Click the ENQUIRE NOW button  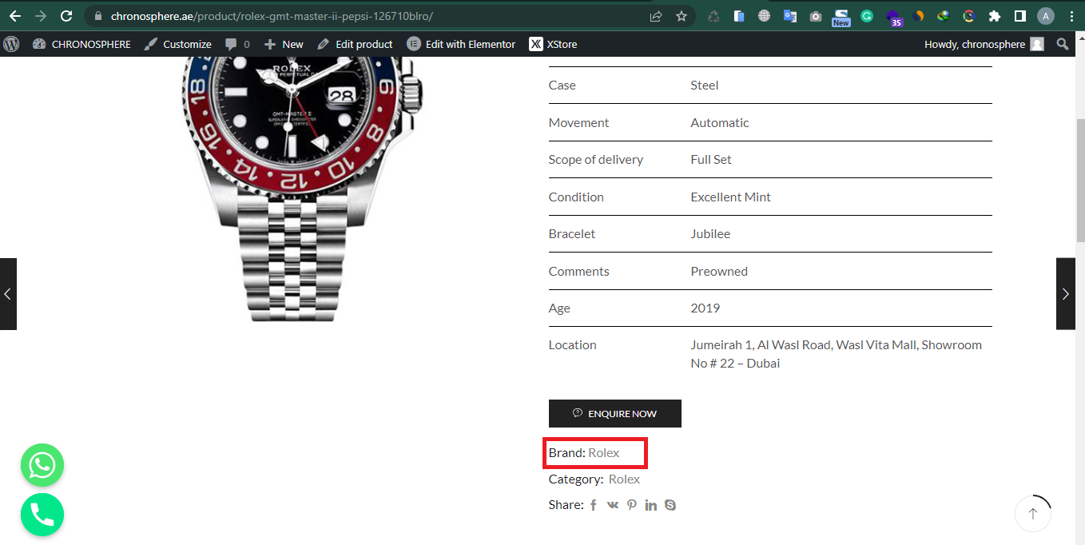coord(615,413)
